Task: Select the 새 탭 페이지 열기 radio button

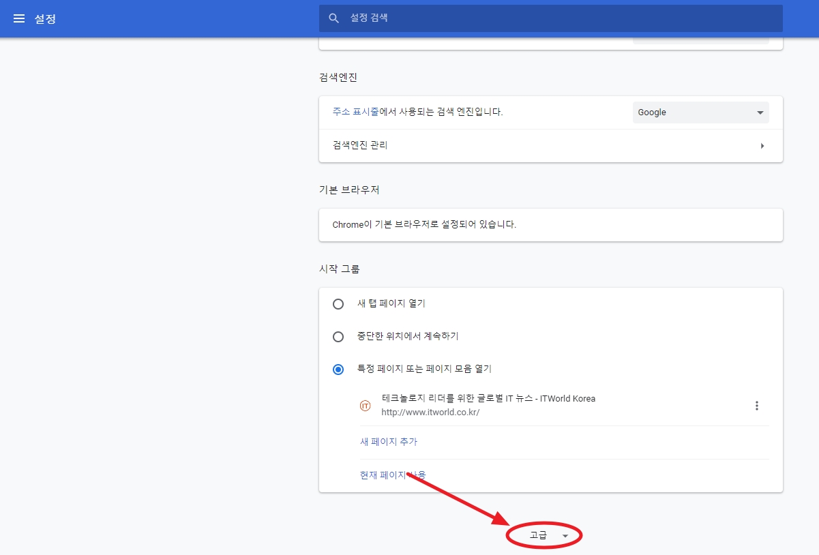Action: [x=338, y=304]
